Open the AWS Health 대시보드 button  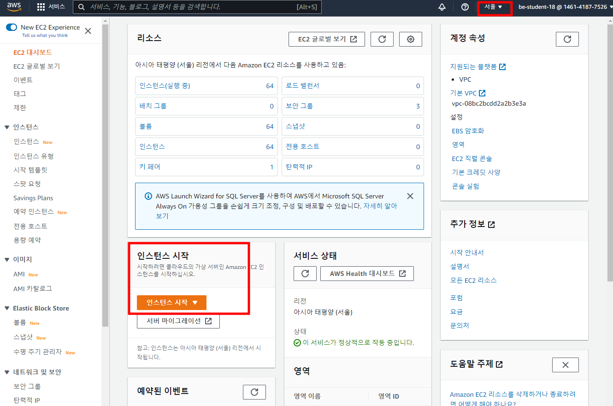pos(367,274)
